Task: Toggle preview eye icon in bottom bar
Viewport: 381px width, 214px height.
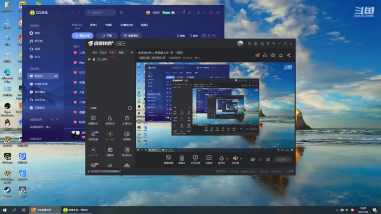Action: click(x=261, y=159)
